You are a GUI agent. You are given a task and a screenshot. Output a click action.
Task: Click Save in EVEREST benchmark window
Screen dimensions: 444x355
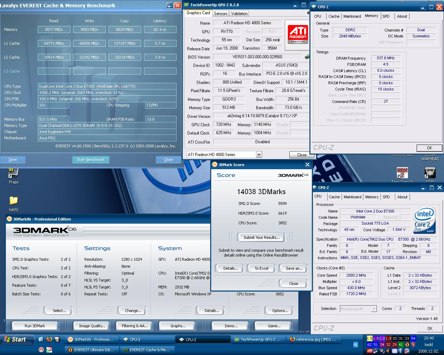point(12,159)
